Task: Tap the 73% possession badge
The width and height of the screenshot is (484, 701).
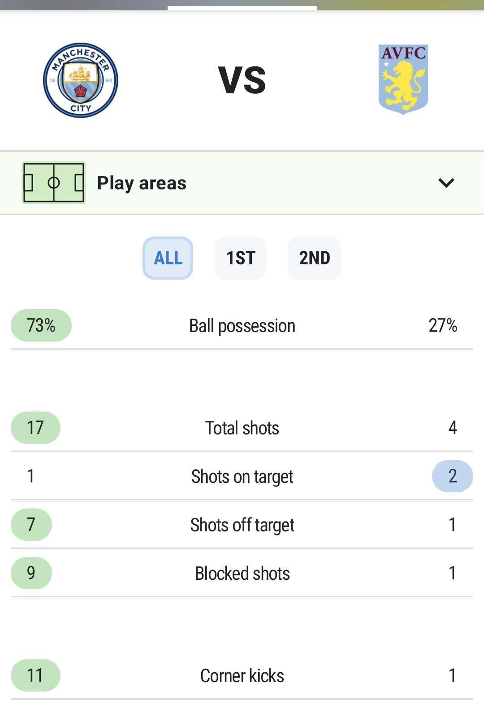Action: coord(41,325)
